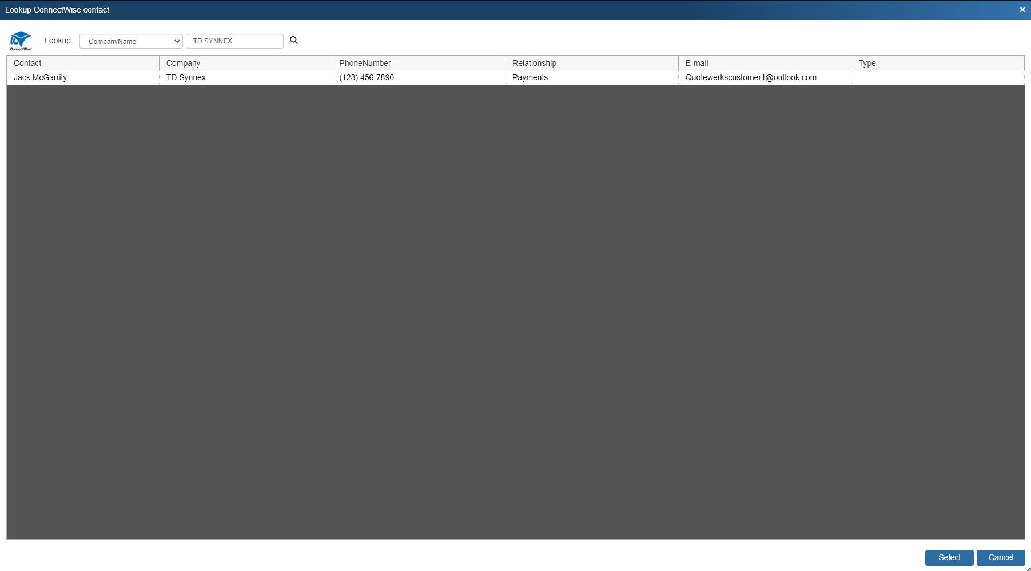This screenshot has width=1031, height=571.
Task: Sort by the Company column header
Action: [x=245, y=63]
